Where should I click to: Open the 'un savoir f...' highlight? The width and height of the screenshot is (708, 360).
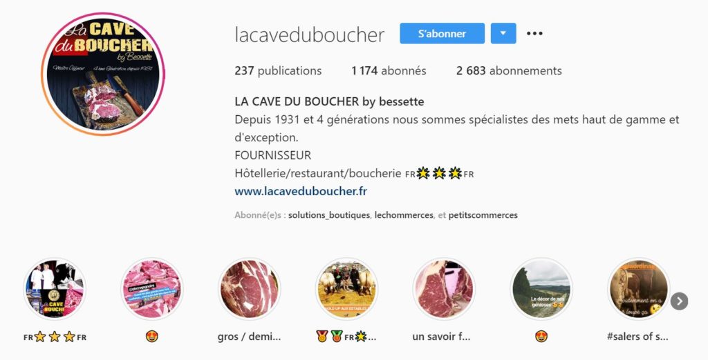(x=444, y=289)
